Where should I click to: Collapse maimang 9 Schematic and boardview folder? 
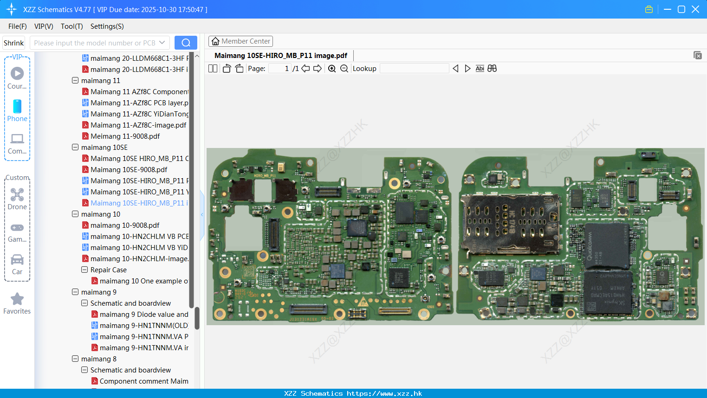(84, 303)
